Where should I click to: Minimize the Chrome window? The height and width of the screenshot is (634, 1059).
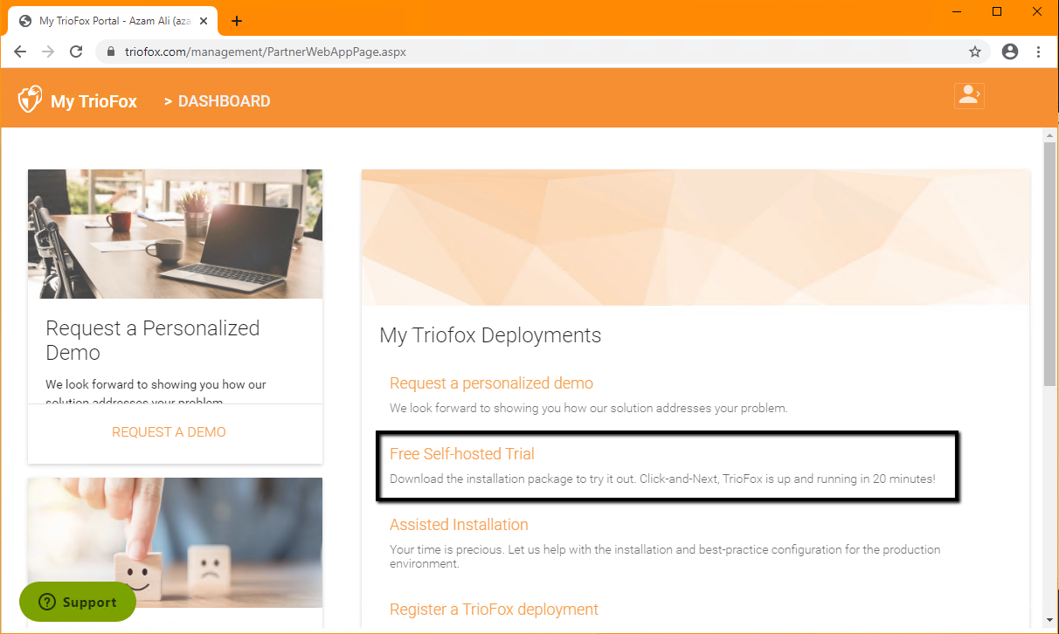tap(957, 11)
